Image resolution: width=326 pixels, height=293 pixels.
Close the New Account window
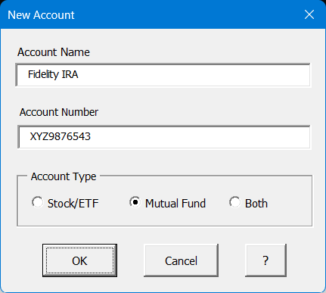coord(309,14)
